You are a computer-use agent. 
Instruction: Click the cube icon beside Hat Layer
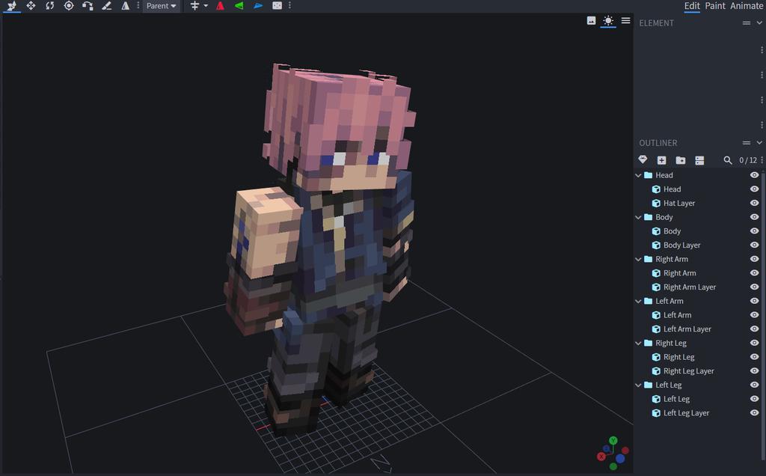(656, 204)
